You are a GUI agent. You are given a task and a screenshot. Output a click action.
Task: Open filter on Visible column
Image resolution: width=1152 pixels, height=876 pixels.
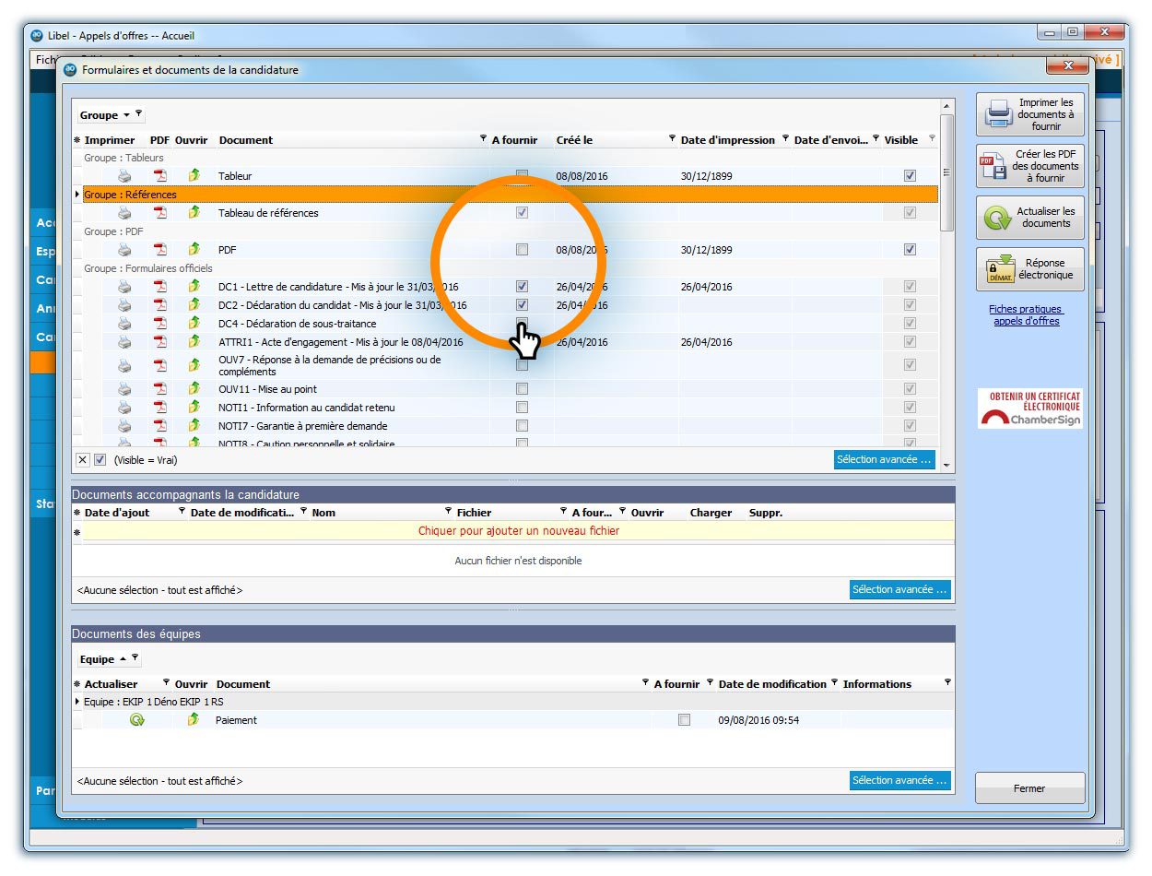pos(932,139)
